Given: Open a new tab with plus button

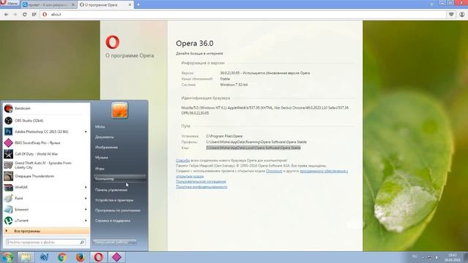Looking at the screenshot, I should 138,4.
